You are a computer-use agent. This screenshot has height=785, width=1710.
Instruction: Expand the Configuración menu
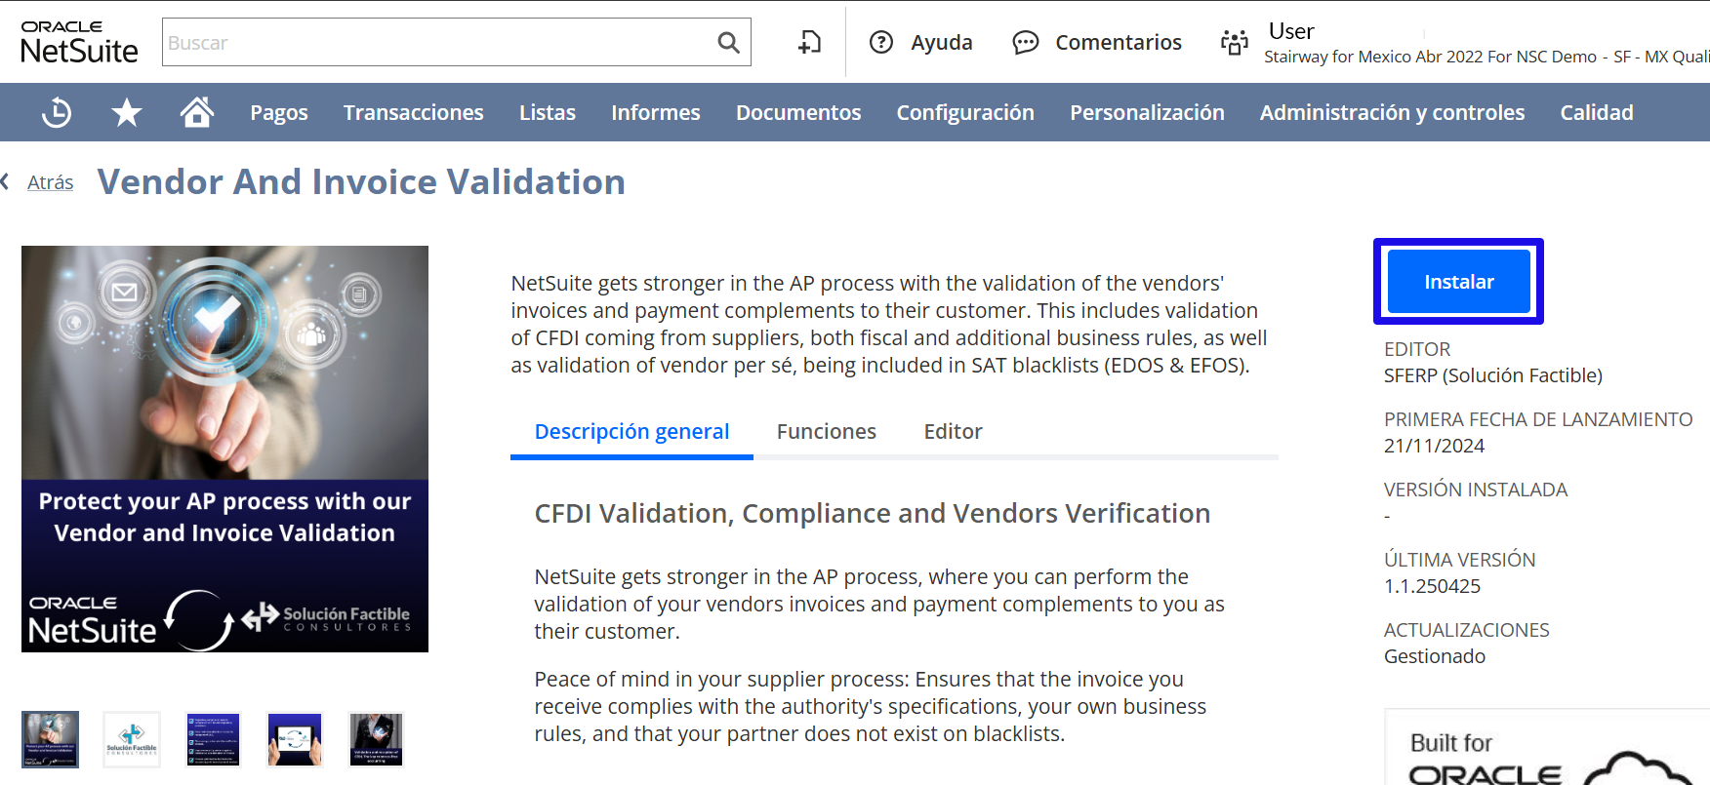[965, 113]
